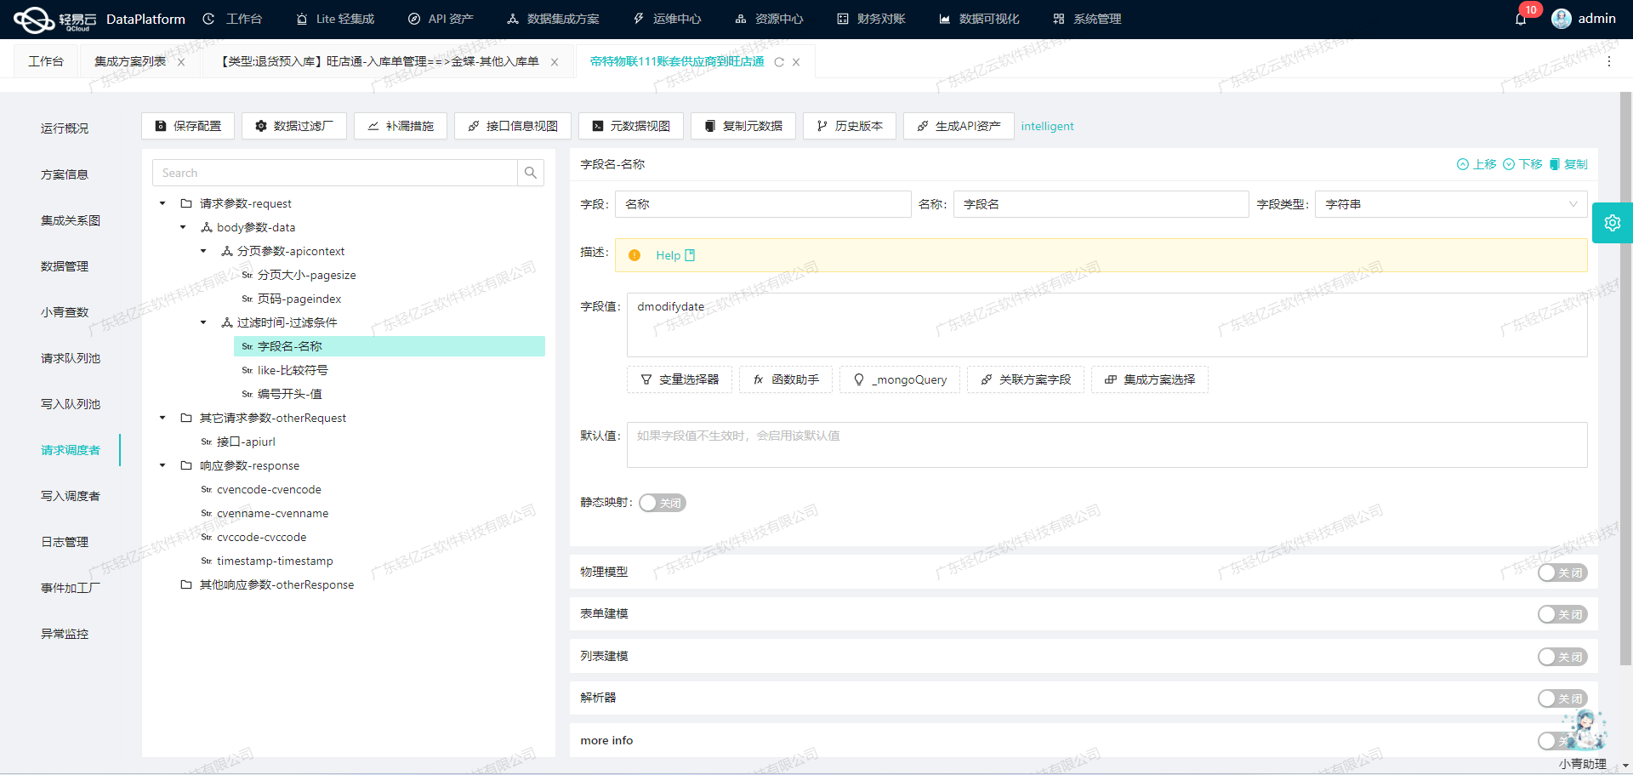The height and width of the screenshot is (775, 1633).
Task: Click the 默认值 text area
Action: pyautogui.click(x=1107, y=445)
